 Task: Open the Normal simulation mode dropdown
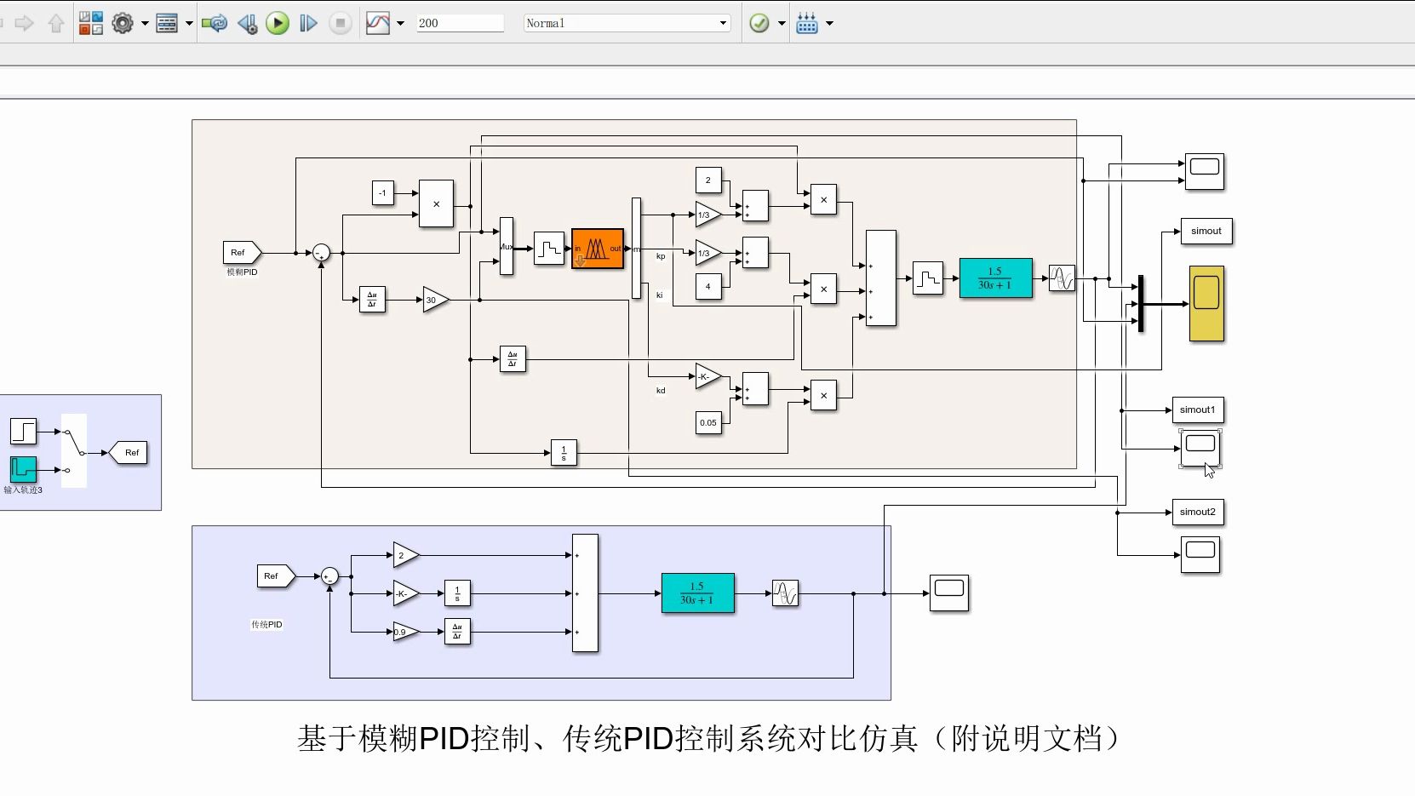point(627,23)
